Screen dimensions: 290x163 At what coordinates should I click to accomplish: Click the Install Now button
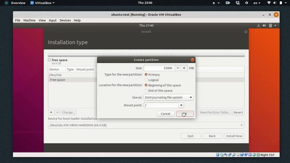coord(234,136)
